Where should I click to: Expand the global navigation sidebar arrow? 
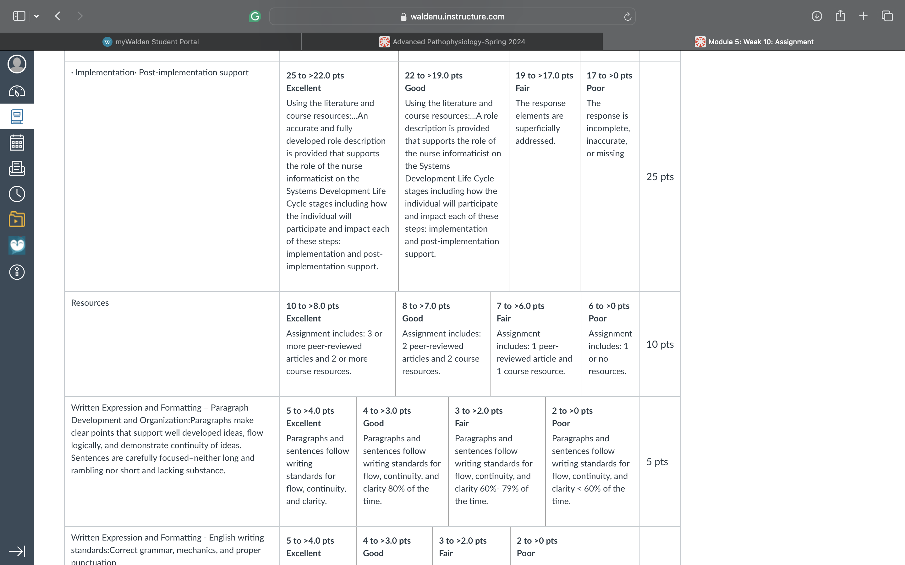coord(17,551)
